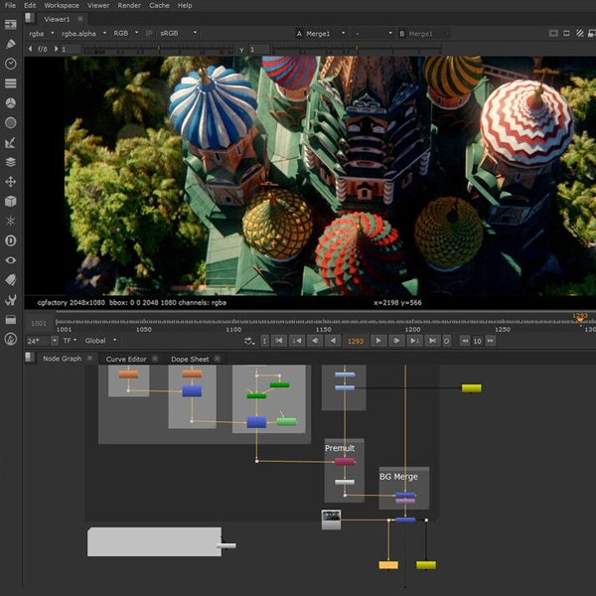The width and height of the screenshot is (596, 596).
Task: Decrease gain with the f-stop left arrow
Action: tap(31, 49)
